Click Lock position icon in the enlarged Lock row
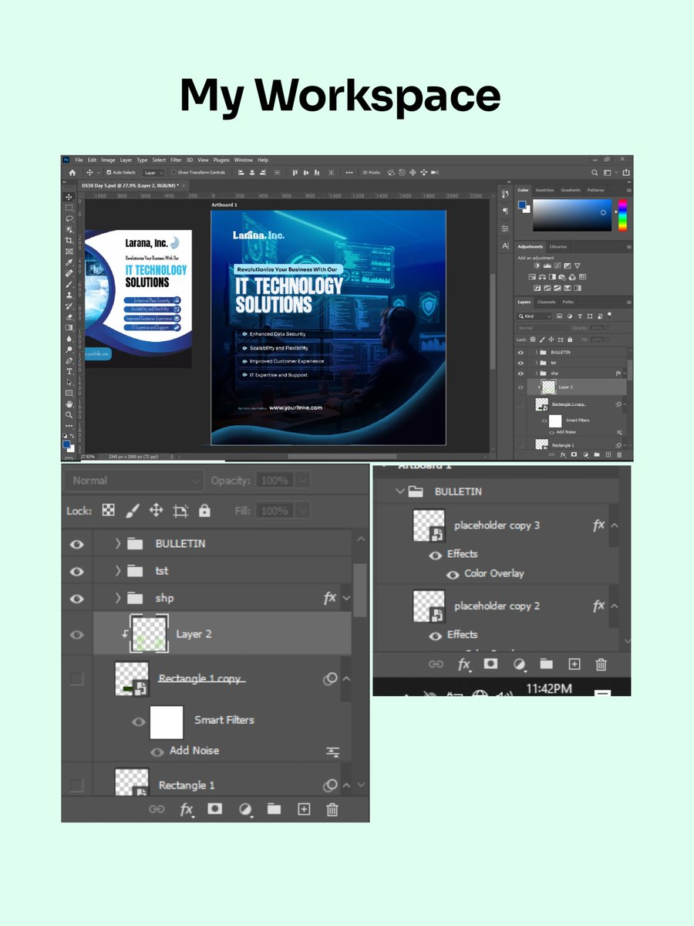Screen dimensions: 694x926 (x=156, y=510)
